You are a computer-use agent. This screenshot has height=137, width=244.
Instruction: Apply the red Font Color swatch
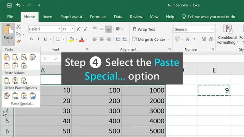tap(82, 39)
